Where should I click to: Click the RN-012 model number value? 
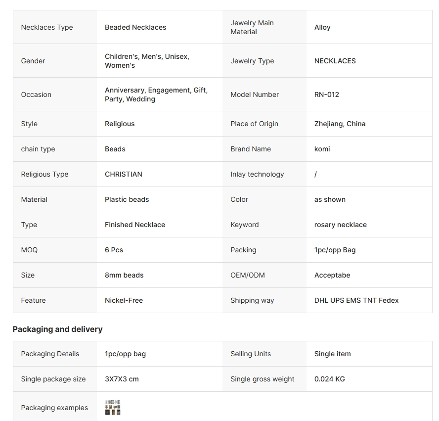pos(326,94)
